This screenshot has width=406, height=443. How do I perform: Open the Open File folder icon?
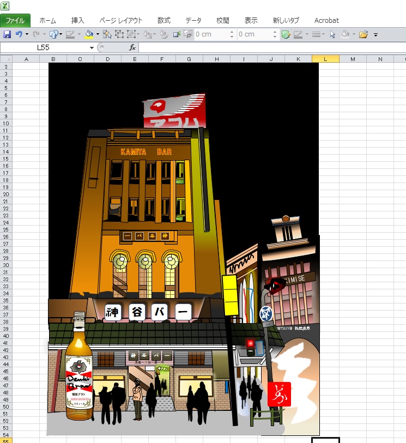click(363, 34)
